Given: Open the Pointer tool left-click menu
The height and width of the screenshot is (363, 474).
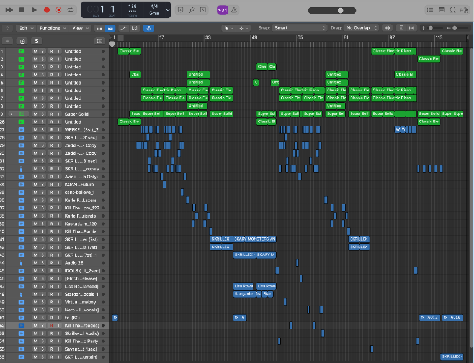Looking at the screenshot, I should coord(228,28).
